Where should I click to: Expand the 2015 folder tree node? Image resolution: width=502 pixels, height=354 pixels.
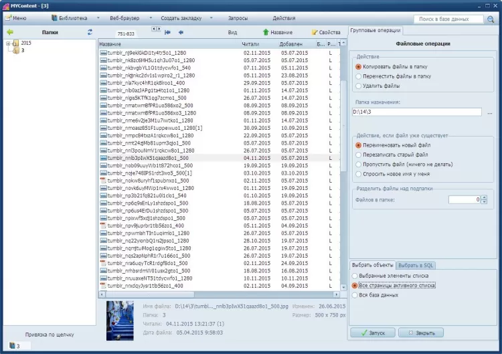8,43
